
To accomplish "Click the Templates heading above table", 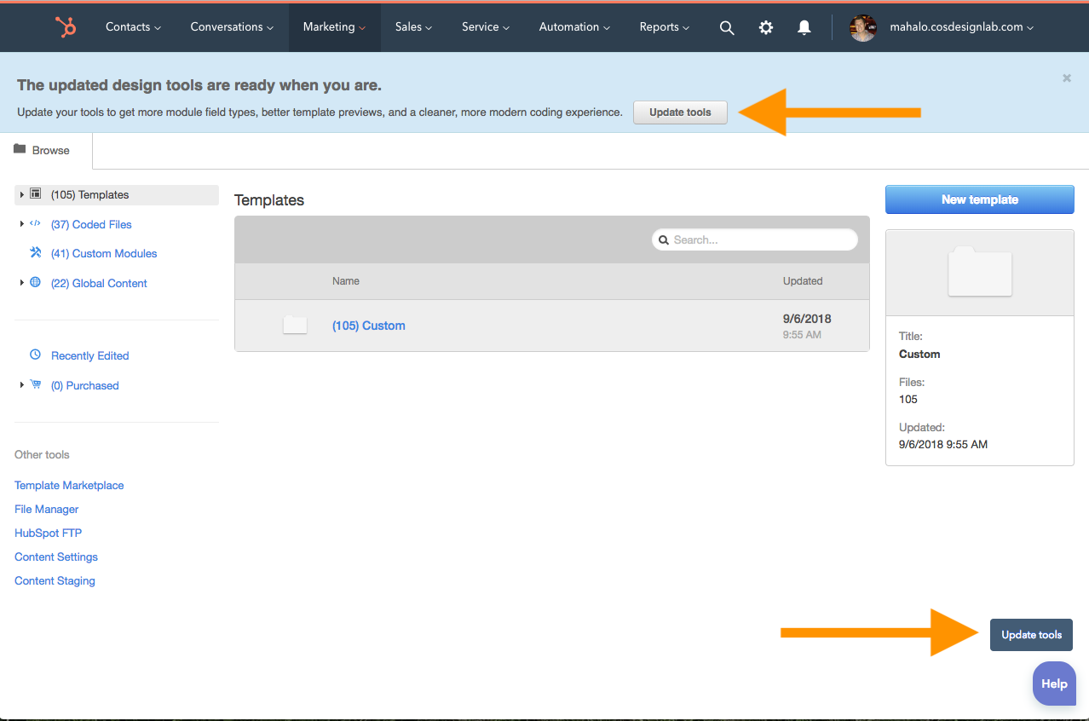I will coord(269,200).
